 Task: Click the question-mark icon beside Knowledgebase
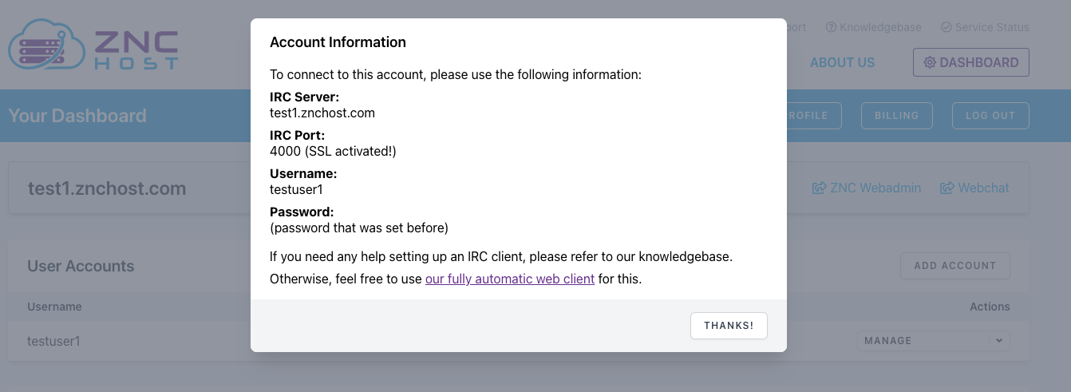coord(831,27)
